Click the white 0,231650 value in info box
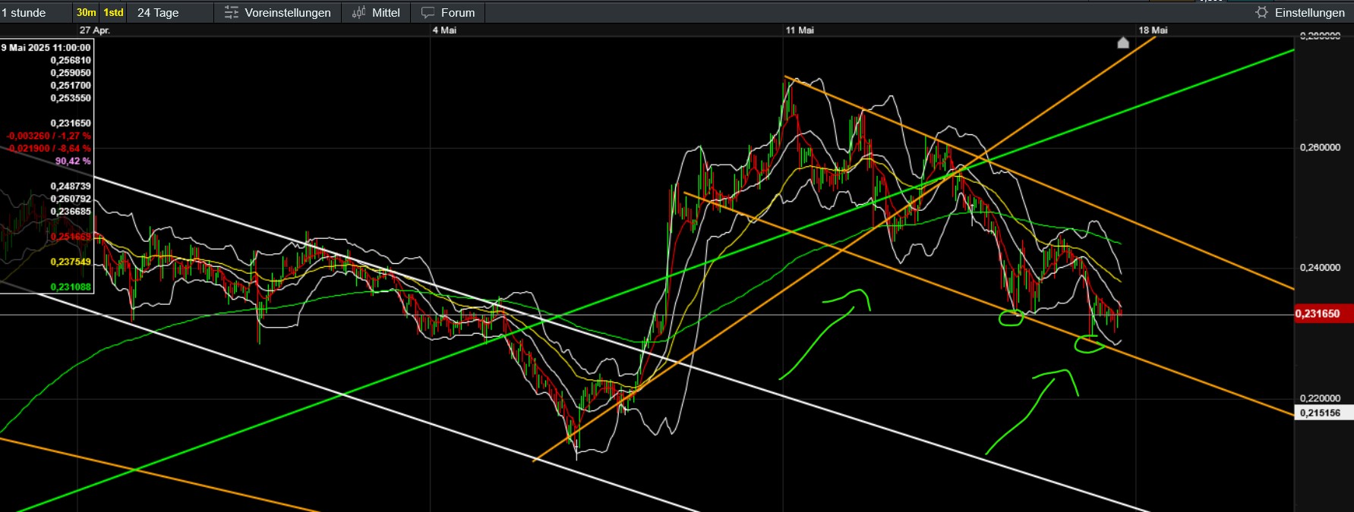 point(71,123)
